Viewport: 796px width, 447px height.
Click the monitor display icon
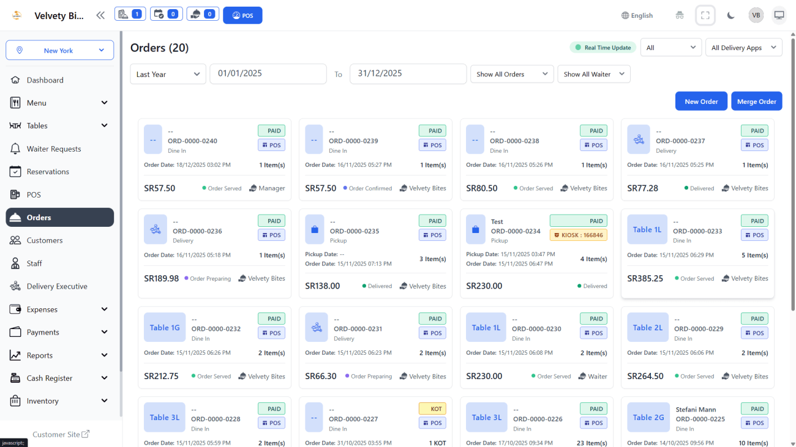tap(779, 15)
